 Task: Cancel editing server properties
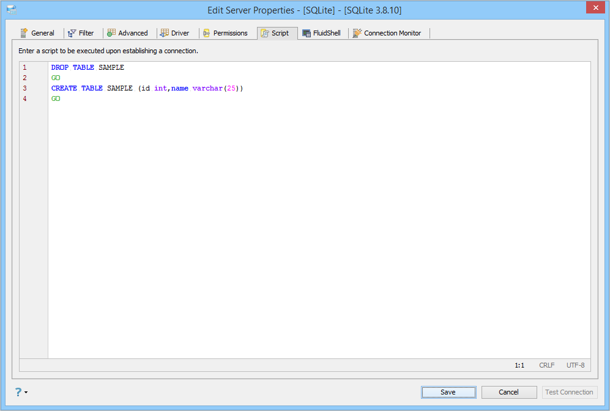pyautogui.click(x=509, y=392)
